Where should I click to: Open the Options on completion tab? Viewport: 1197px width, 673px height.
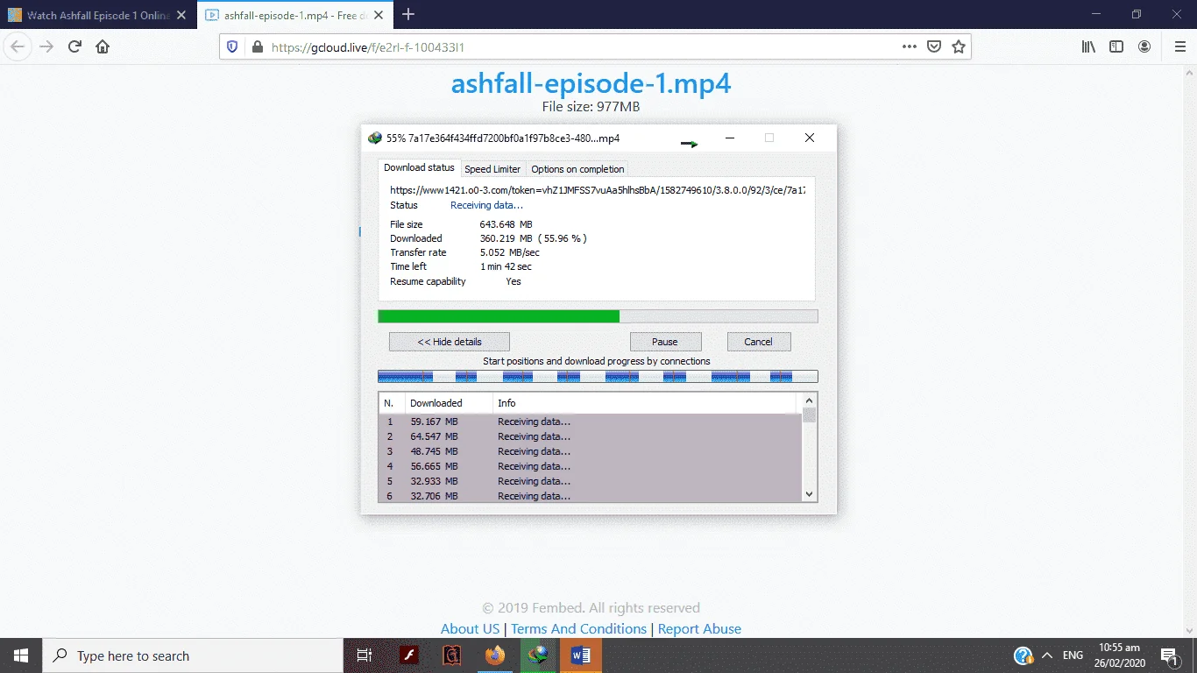pyautogui.click(x=577, y=169)
